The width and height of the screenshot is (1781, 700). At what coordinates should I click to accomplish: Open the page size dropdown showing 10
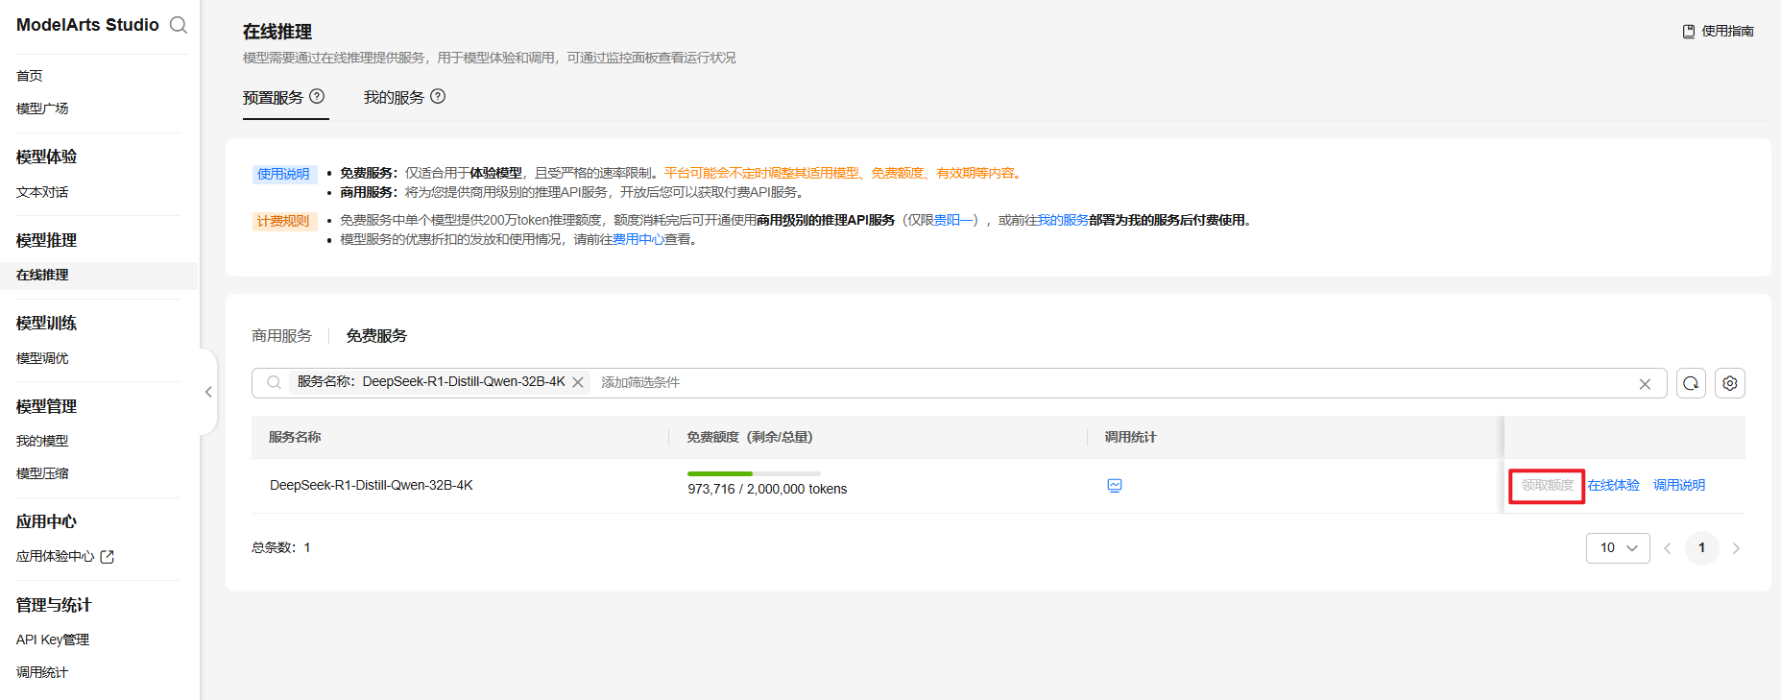[x=1618, y=548]
